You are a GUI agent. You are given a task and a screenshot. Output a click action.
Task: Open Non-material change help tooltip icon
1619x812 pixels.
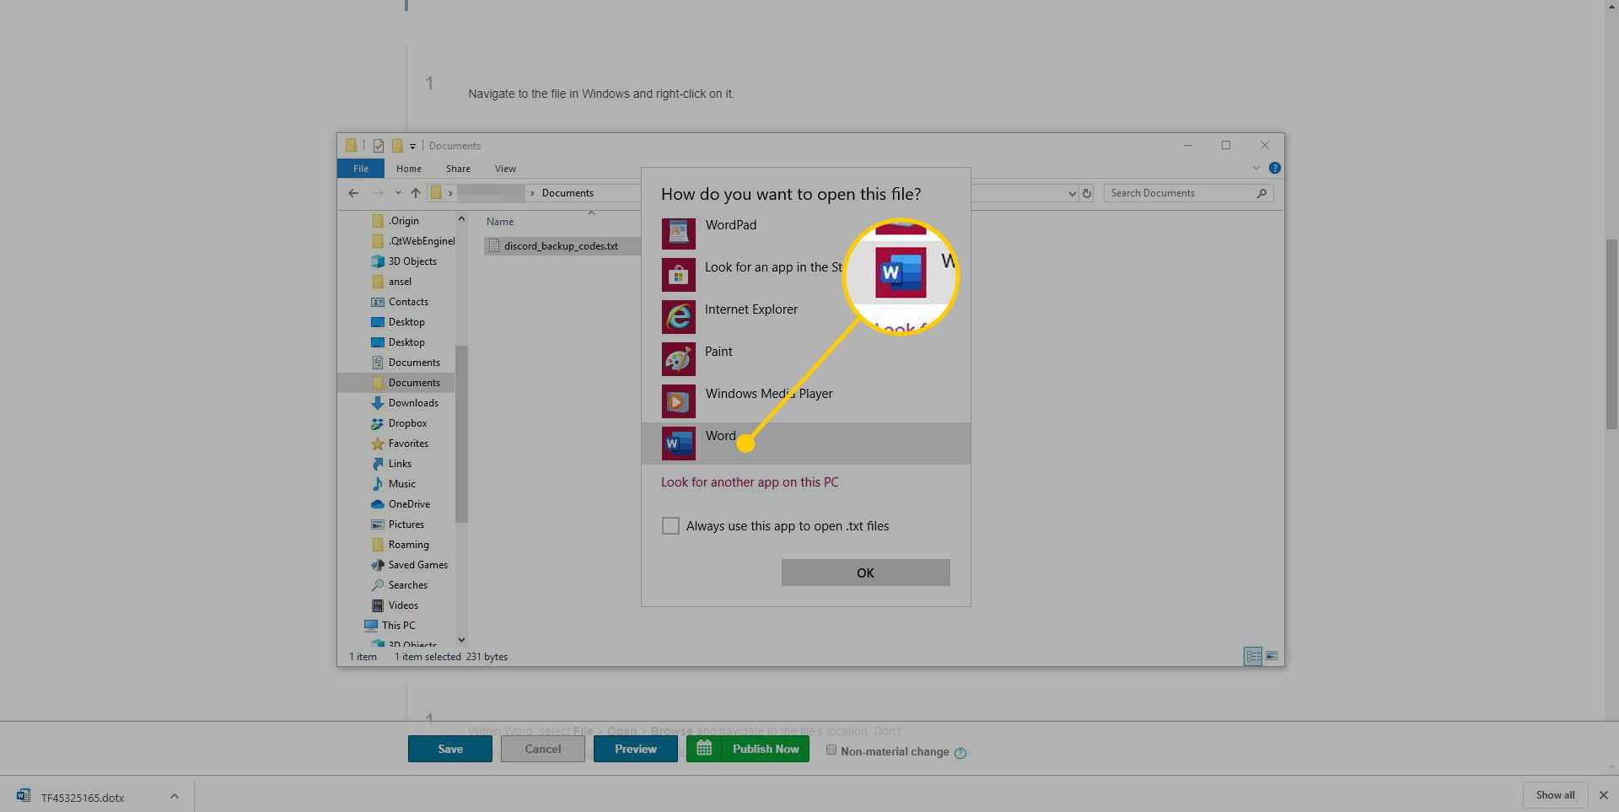pyautogui.click(x=960, y=753)
